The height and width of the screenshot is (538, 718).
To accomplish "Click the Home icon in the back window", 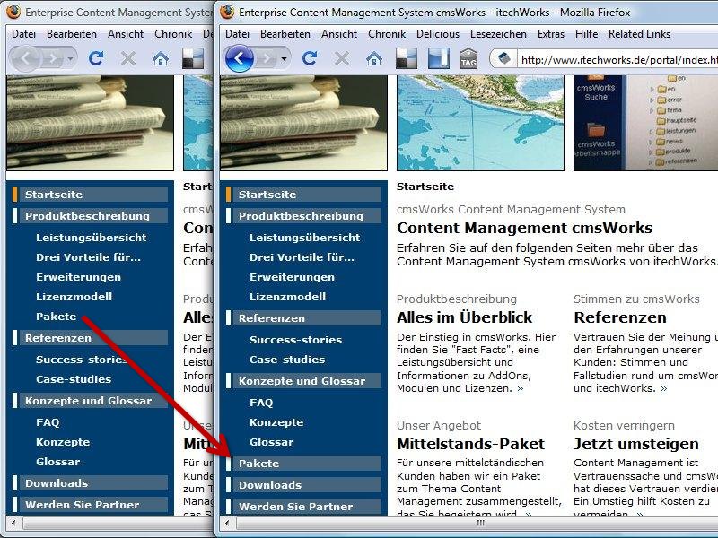I will 161,58.
